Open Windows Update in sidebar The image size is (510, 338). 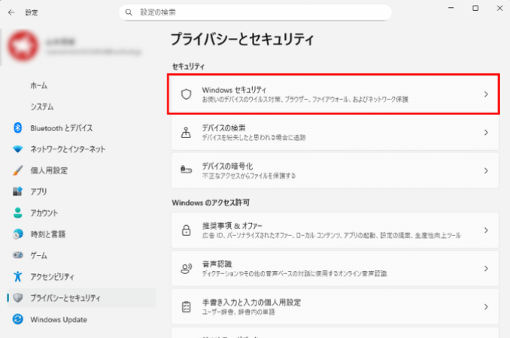point(82,319)
